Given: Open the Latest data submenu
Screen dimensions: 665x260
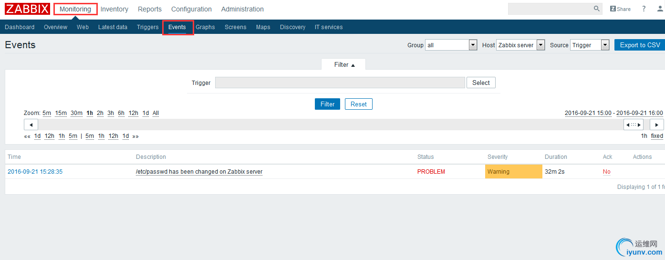Looking at the screenshot, I should pos(113,27).
